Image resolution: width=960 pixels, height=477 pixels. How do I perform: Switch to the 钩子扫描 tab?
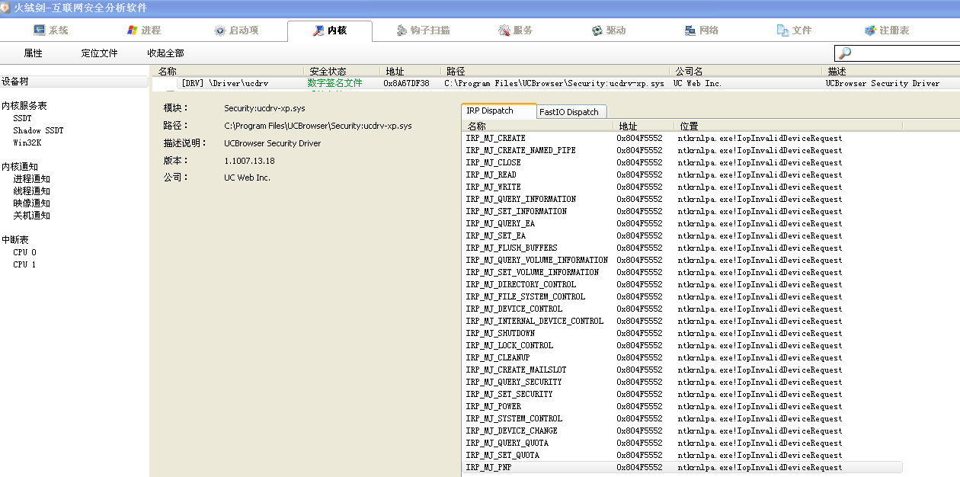tap(423, 30)
